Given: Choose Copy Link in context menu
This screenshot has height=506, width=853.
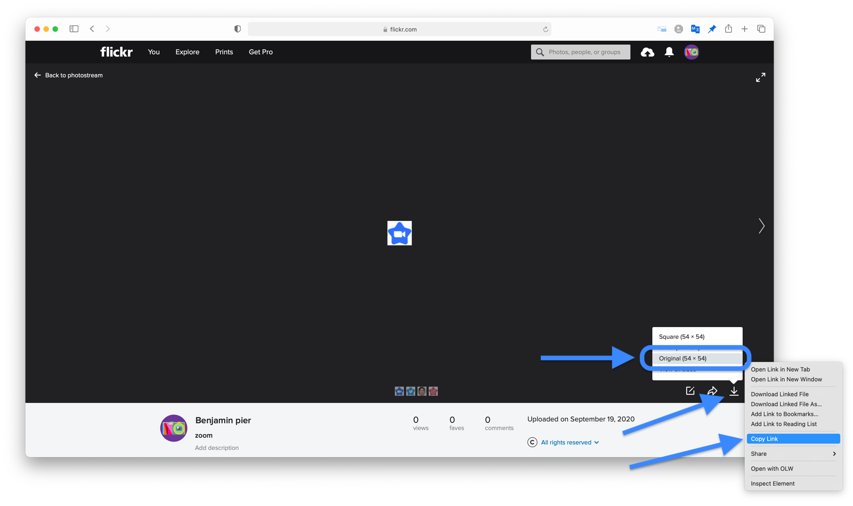Looking at the screenshot, I should pyautogui.click(x=793, y=439).
